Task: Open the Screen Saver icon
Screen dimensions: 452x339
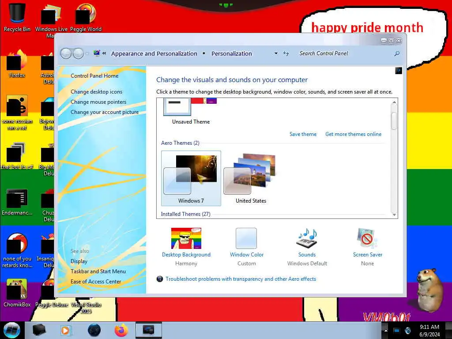Action: pos(367,238)
